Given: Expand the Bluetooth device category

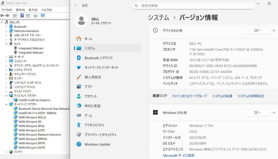Looking at the screenshot, I should pos(6,27).
